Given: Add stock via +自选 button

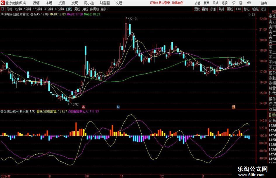Looking at the screenshot, I should coord(255,9).
